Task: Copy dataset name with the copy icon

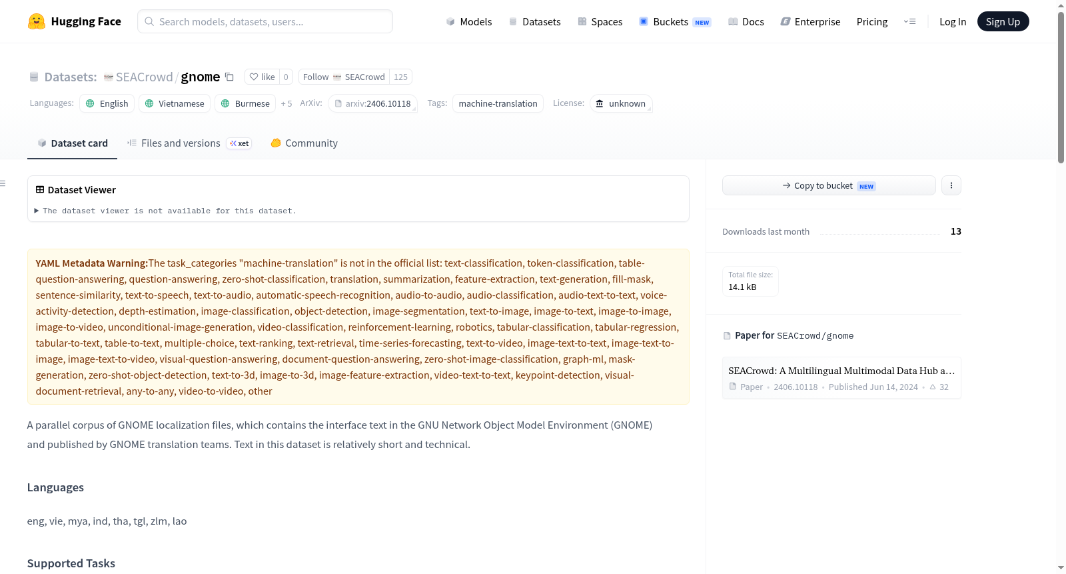Action: pyautogui.click(x=229, y=77)
